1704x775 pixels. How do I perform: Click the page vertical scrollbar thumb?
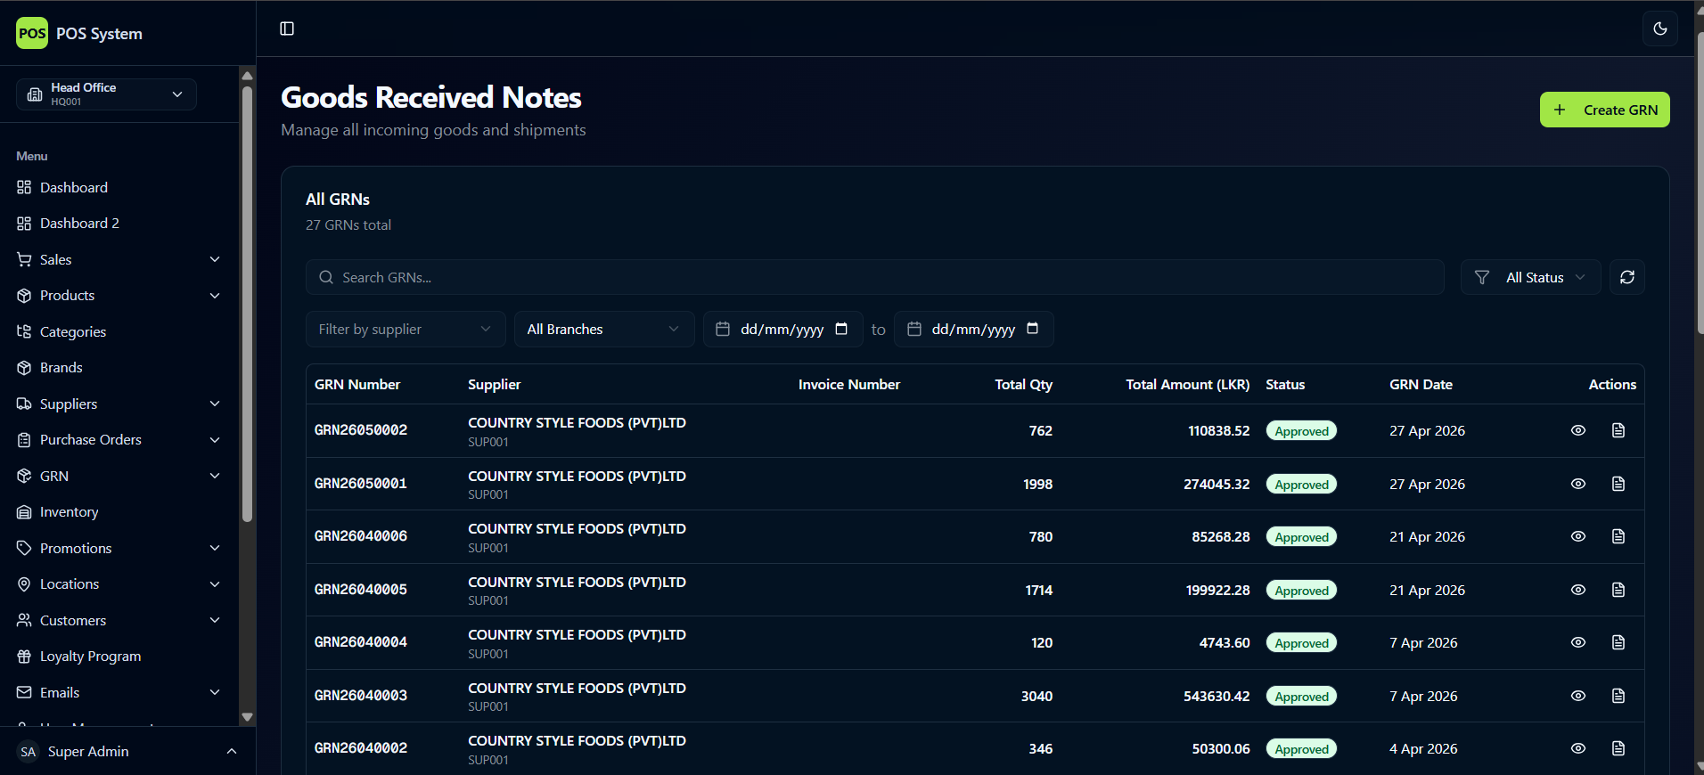click(x=1700, y=183)
